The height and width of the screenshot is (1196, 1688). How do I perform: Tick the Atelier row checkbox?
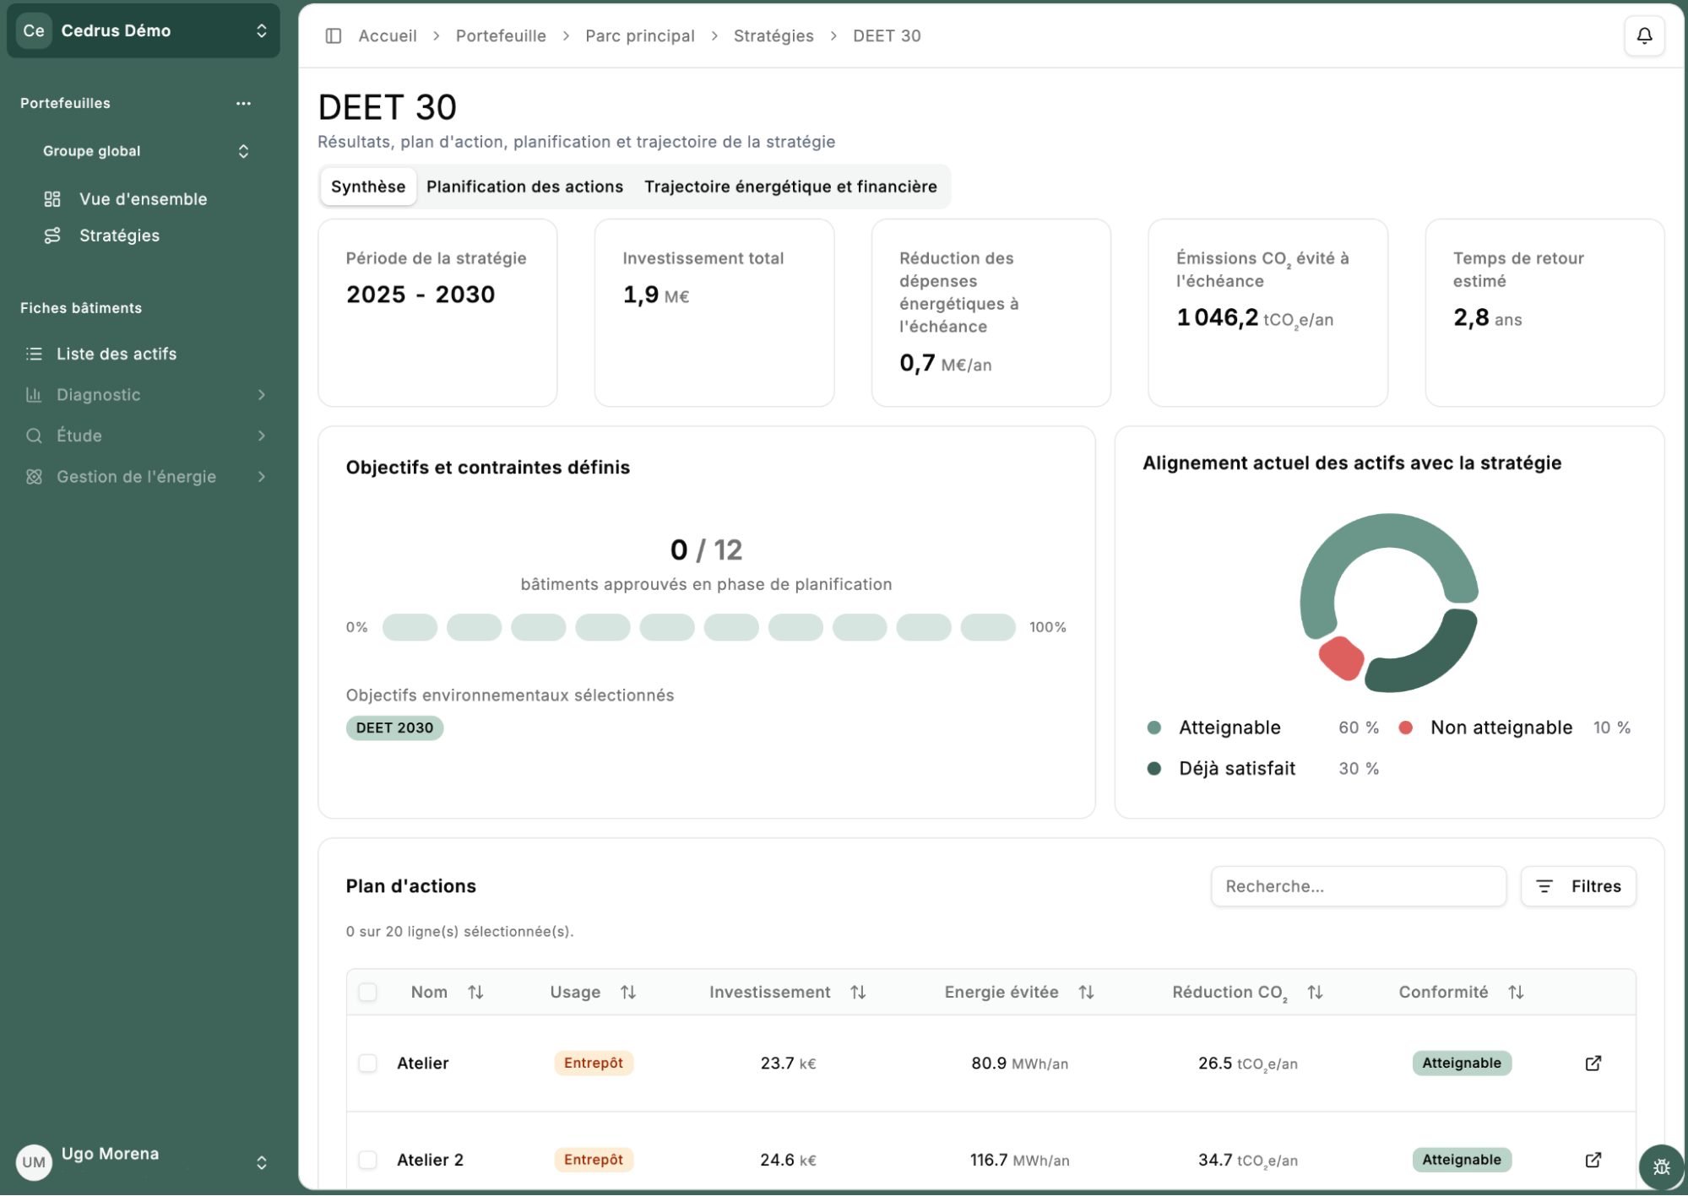tap(367, 1063)
